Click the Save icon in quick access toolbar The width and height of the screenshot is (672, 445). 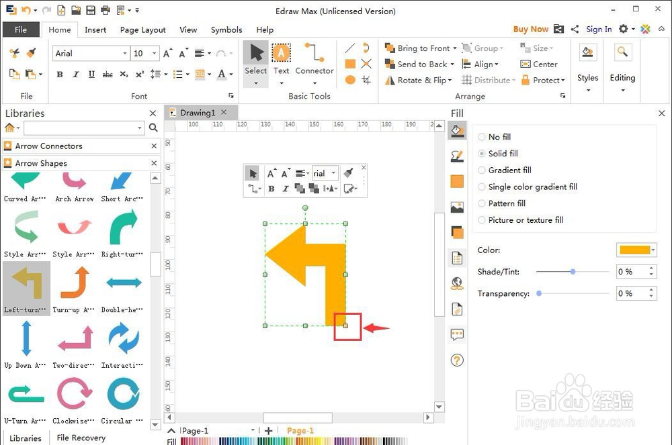coord(91,10)
